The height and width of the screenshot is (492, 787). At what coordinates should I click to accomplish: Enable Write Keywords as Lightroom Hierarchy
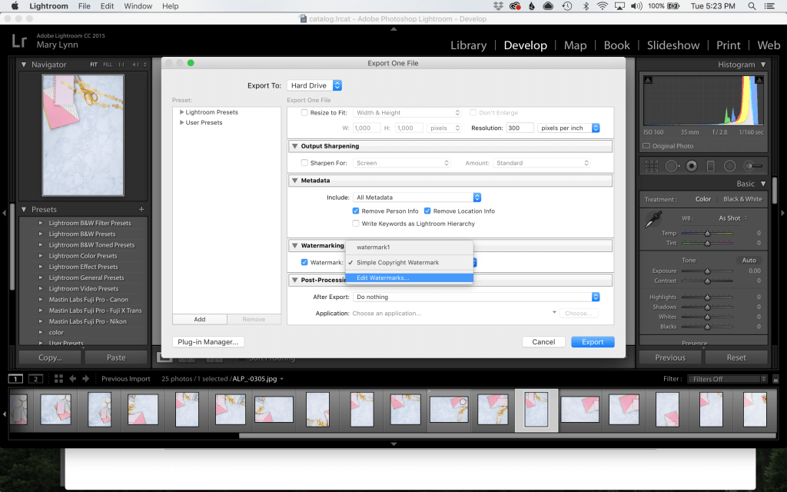356,224
